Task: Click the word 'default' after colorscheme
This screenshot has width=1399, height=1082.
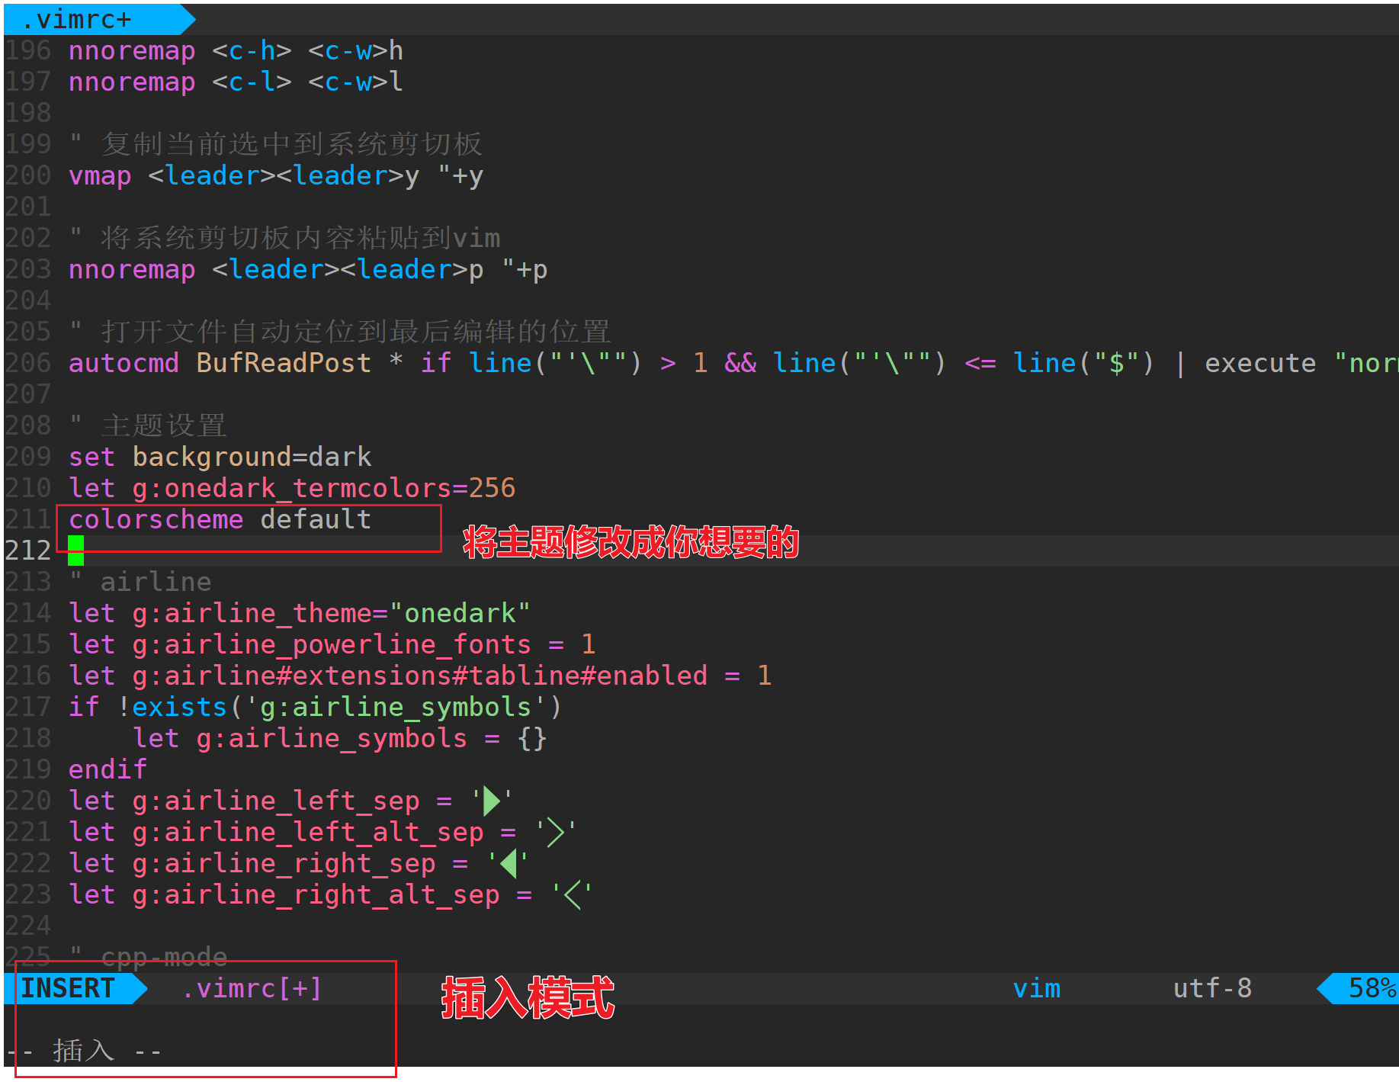Action: [x=316, y=519]
